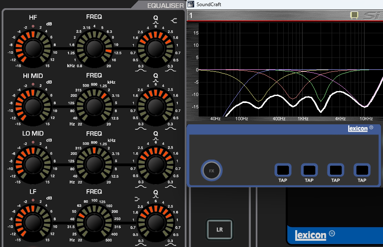
Task: Click the HF Q knob
Action: [x=156, y=48]
